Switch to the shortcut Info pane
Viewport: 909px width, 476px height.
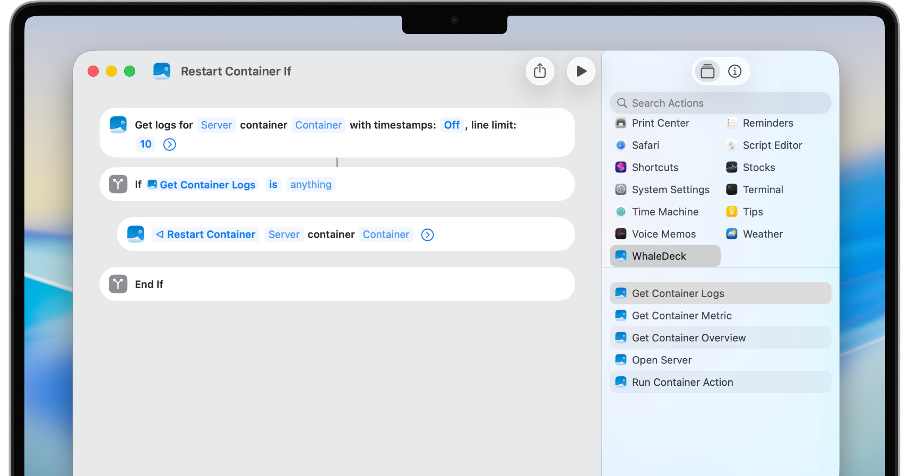click(734, 71)
